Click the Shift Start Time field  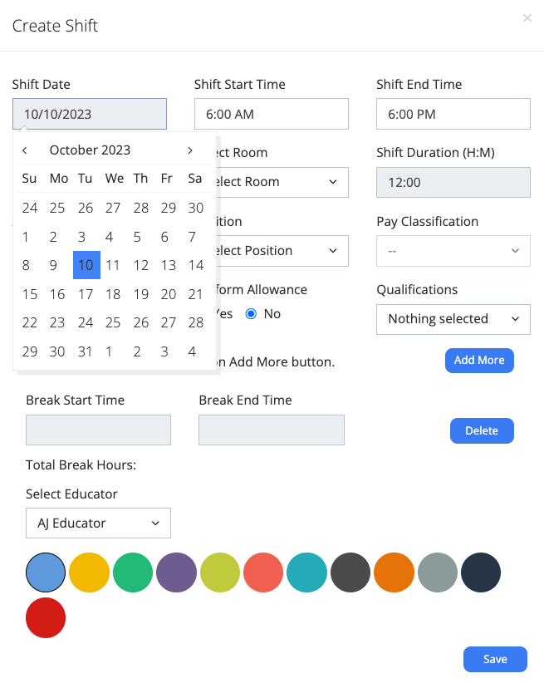(x=271, y=114)
